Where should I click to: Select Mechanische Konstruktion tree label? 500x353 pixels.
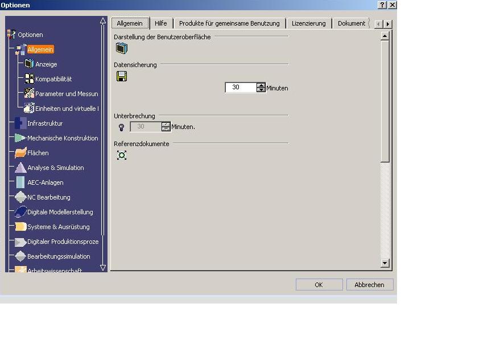click(x=63, y=138)
